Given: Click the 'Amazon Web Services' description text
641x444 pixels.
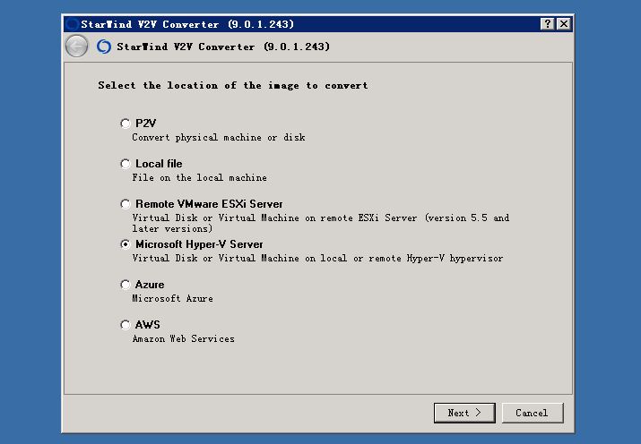Looking at the screenshot, I should pyautogui.click(x=184, y=339).
